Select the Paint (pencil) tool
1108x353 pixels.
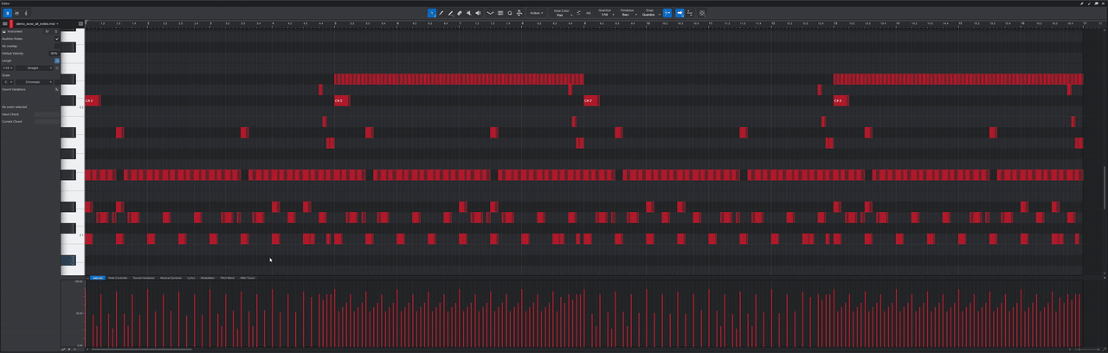pos(441,13)
